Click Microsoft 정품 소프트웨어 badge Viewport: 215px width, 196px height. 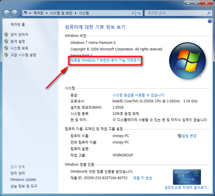pyautogui.click(x=187, y=177)
